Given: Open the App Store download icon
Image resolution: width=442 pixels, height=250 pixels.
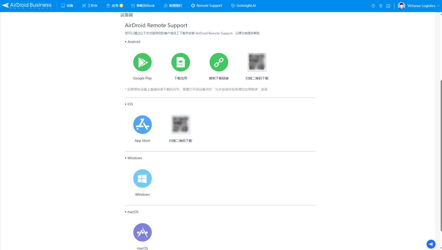Looking at the screenshot, I should click(x=142, y=124).
